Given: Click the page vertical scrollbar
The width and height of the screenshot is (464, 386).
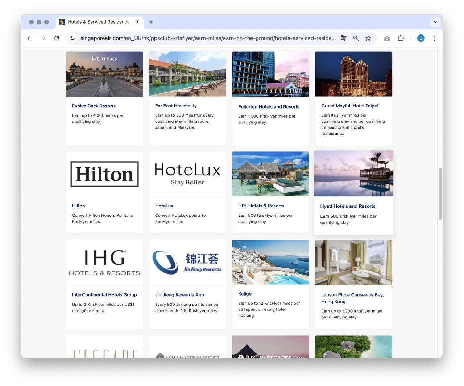Looking at the screenshot, I should coord(440,194).
